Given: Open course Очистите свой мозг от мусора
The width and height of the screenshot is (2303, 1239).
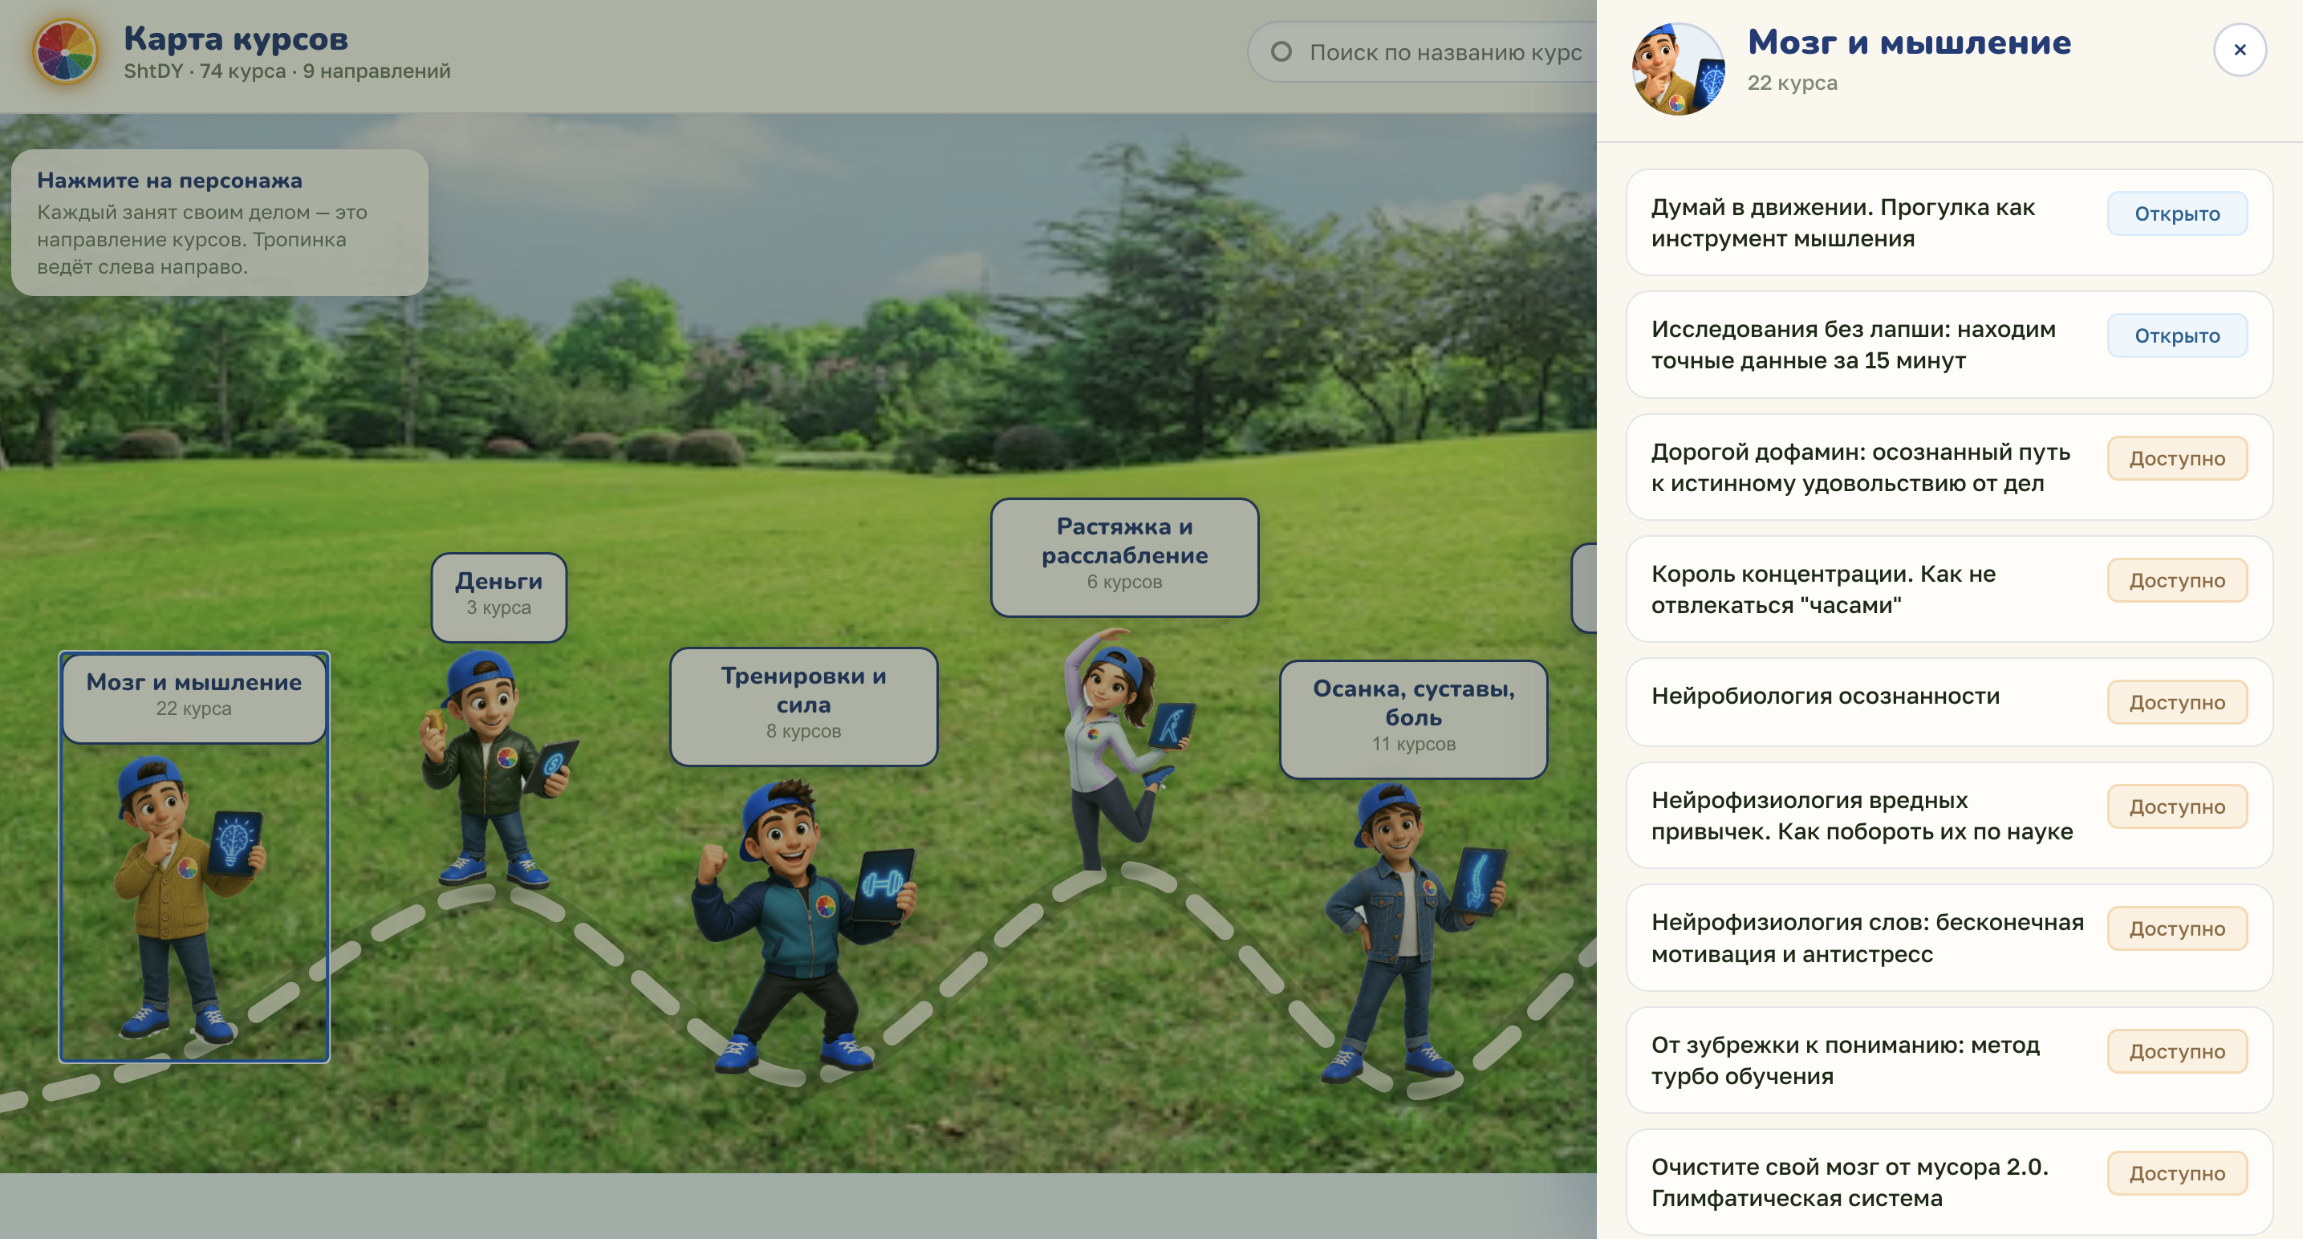Looking at the screenshot, I should click(x=1850, y=1182).
